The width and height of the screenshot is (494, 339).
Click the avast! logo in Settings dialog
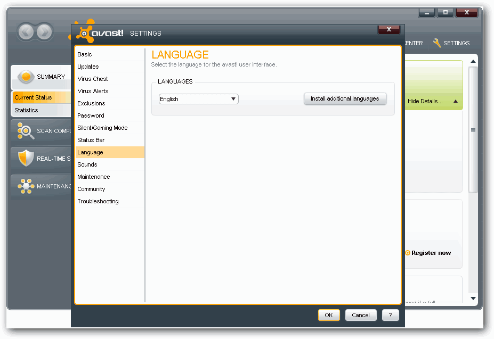coord(101,32)
